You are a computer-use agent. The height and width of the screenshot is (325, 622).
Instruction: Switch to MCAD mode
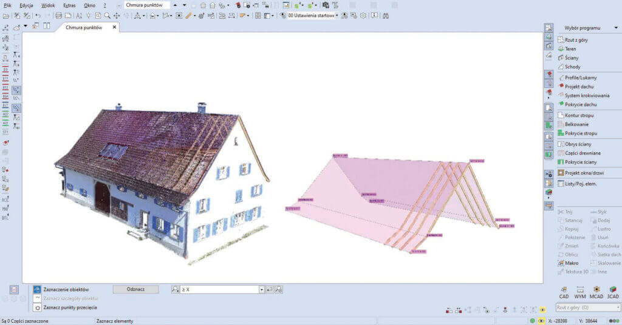[596, 292]
